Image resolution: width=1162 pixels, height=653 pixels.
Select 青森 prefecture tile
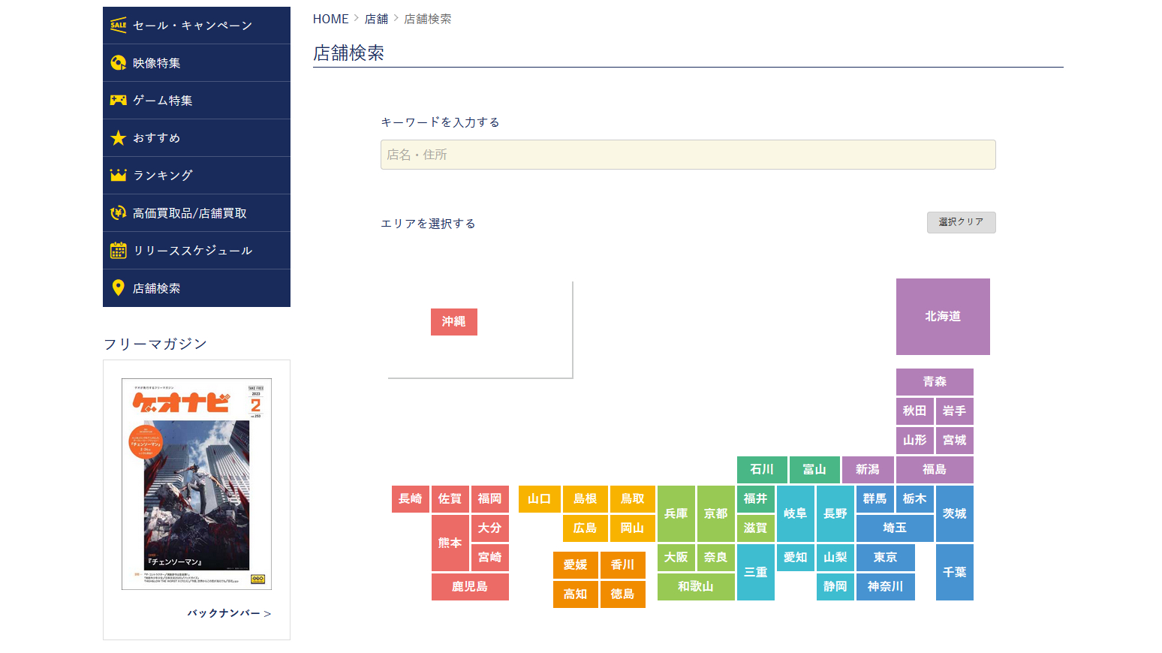click(935, 382)
